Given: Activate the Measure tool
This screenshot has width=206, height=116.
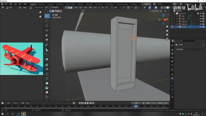Looking at the screenshot, I should [x=47, y=50].
